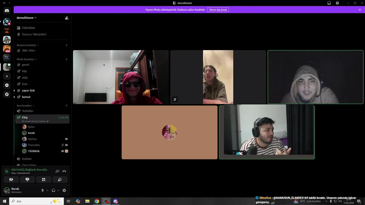
Task: Create channel in Metin Kanalları category
Action: click(x=66, y=59)
